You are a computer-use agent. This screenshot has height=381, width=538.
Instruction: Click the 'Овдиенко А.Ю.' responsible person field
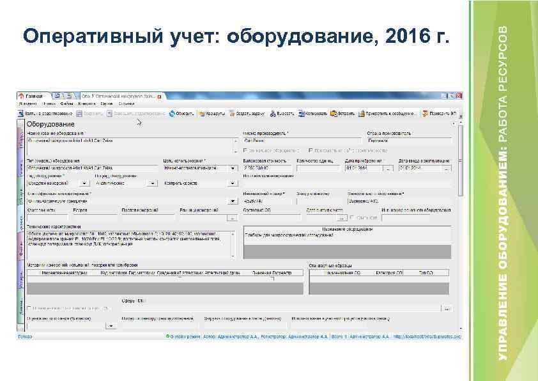click(x=399, y=201)
